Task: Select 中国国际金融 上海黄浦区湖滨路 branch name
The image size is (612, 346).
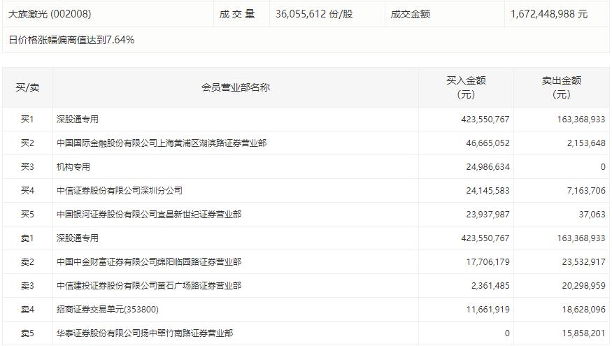Action: click(x=162, y=143)
